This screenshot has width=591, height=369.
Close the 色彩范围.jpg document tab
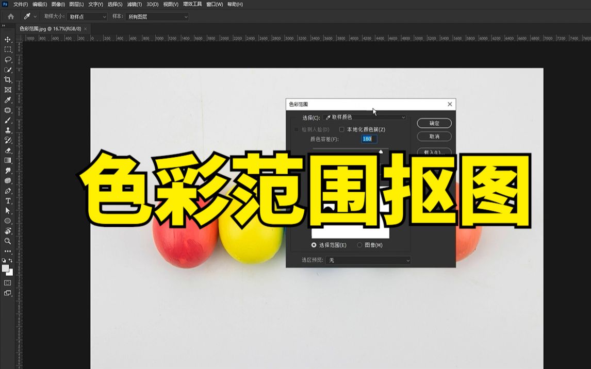tap(86, 29)
